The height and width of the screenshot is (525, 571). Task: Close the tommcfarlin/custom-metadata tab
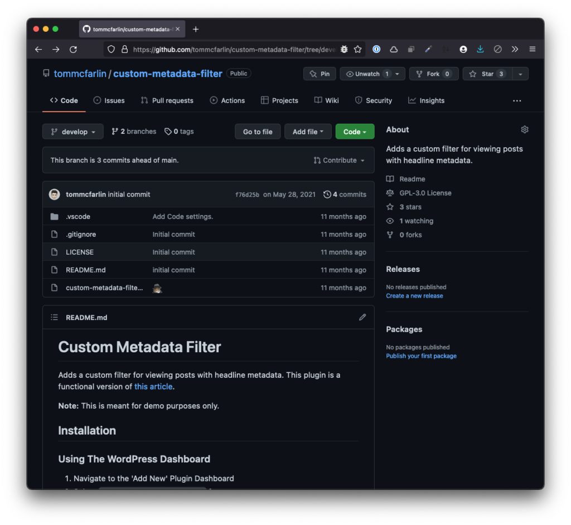point(178,29)
